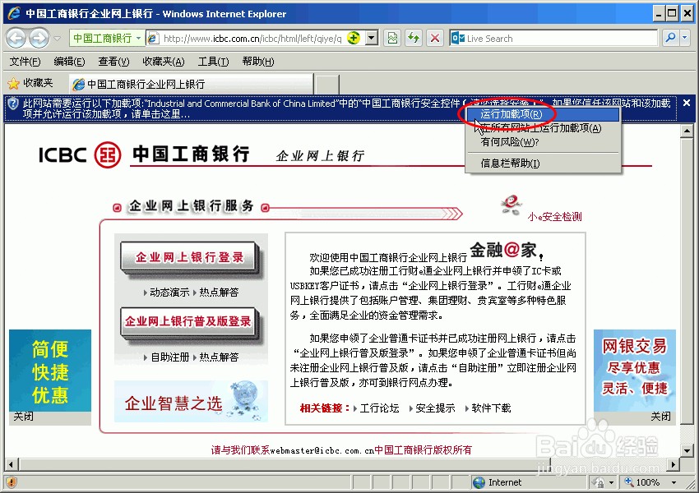Click the Live Search input box
The image size is (699, 493).
(553, 39)
